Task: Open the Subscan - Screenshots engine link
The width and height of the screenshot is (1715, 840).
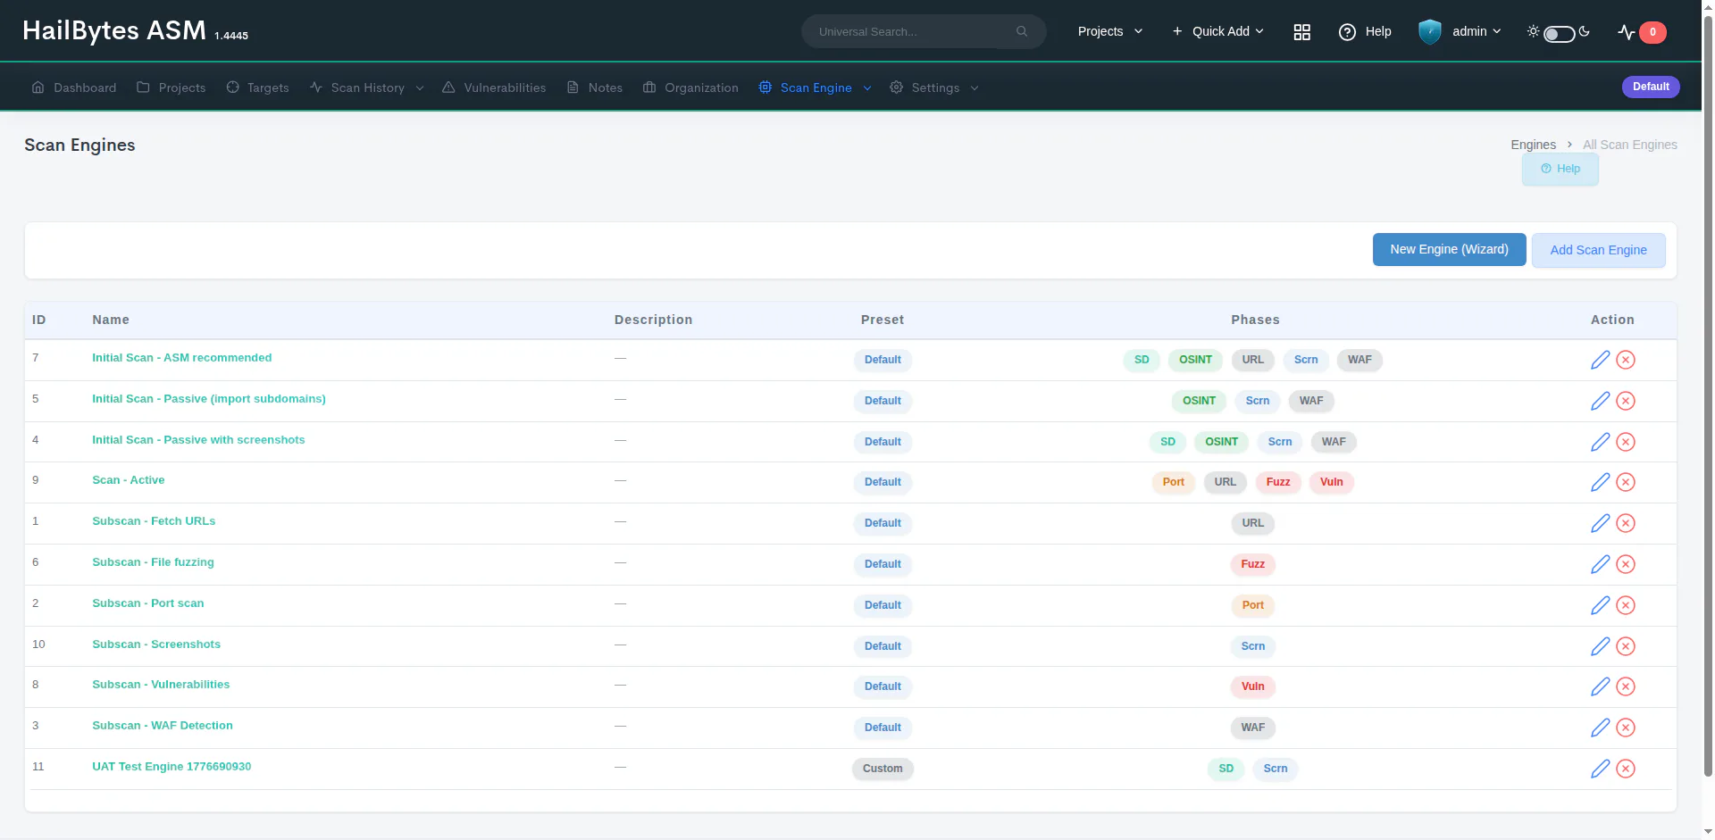Action: 156,645
